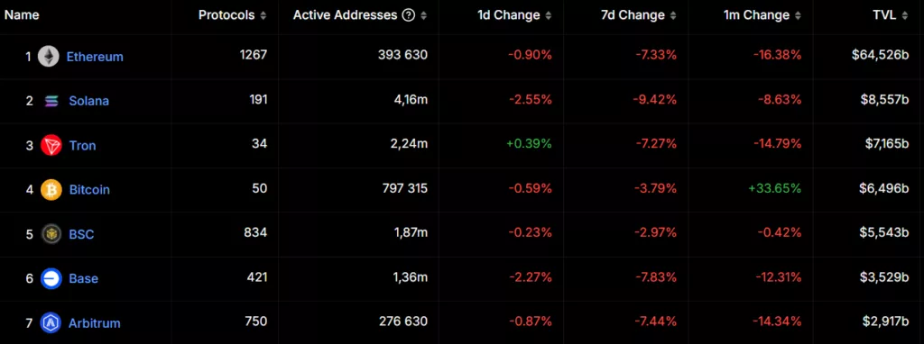Click the BSC chain logo icon
Image resolution: width=924 pixels, height=344 pixels.
coord(51,234)
